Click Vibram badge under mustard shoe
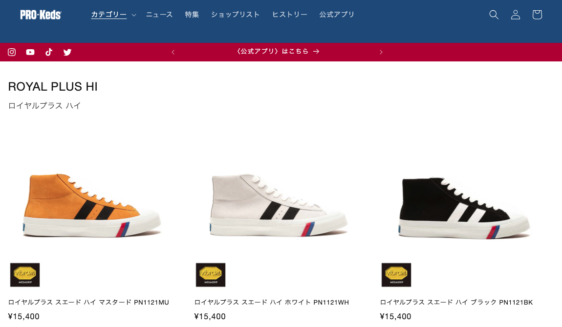 coord(25,275)
